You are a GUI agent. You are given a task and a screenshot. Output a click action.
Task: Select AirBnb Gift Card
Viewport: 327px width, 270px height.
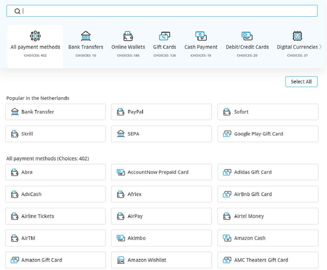click(268, 194)
